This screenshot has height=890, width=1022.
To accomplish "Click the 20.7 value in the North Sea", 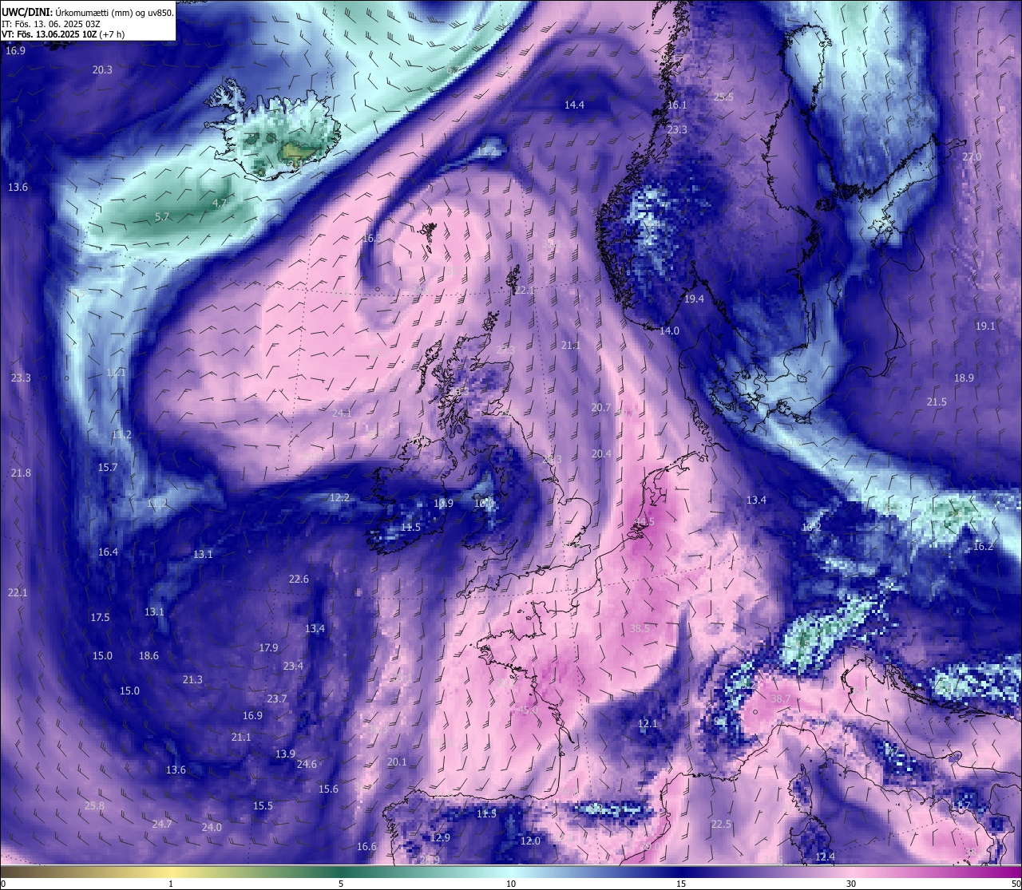I will coord(600,407).
